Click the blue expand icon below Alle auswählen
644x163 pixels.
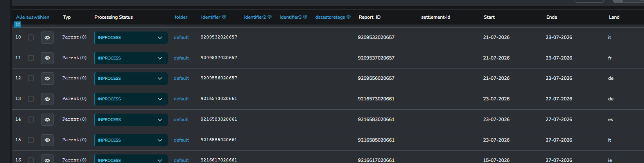[18, 24]
